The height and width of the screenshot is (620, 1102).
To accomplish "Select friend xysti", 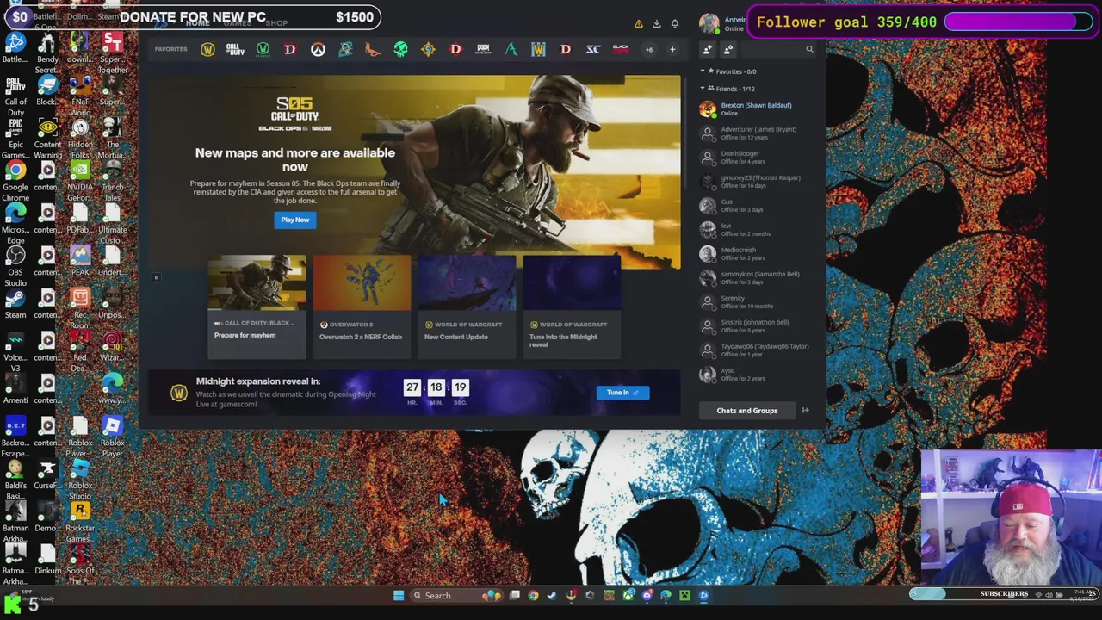I will tap(756, 374).
